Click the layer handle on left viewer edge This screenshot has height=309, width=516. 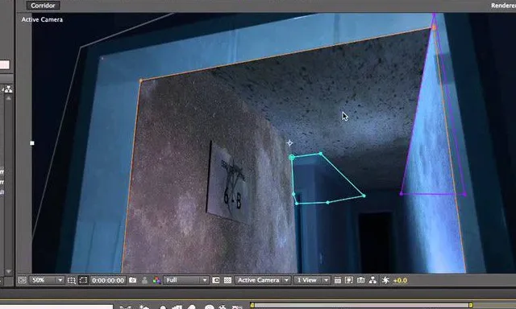click(x=32, y=143)
